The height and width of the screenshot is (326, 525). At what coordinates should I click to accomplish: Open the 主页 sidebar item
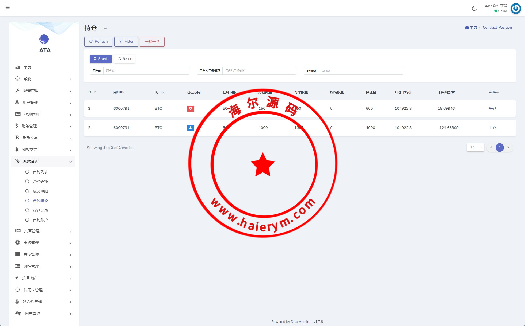pyautogui.click(x=27, y=67)
